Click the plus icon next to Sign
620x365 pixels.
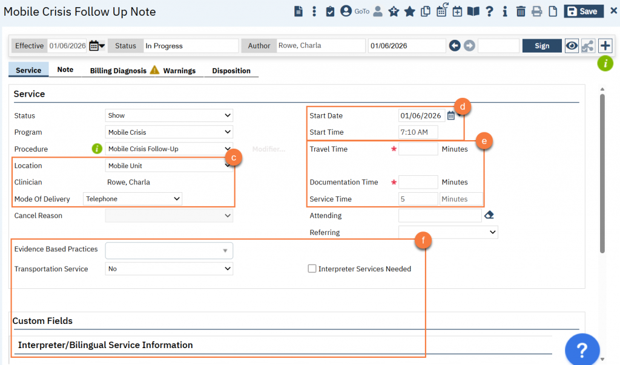(604, 46)
